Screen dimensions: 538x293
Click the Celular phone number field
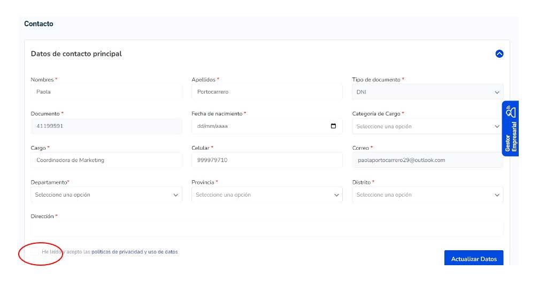coord(267,160)
